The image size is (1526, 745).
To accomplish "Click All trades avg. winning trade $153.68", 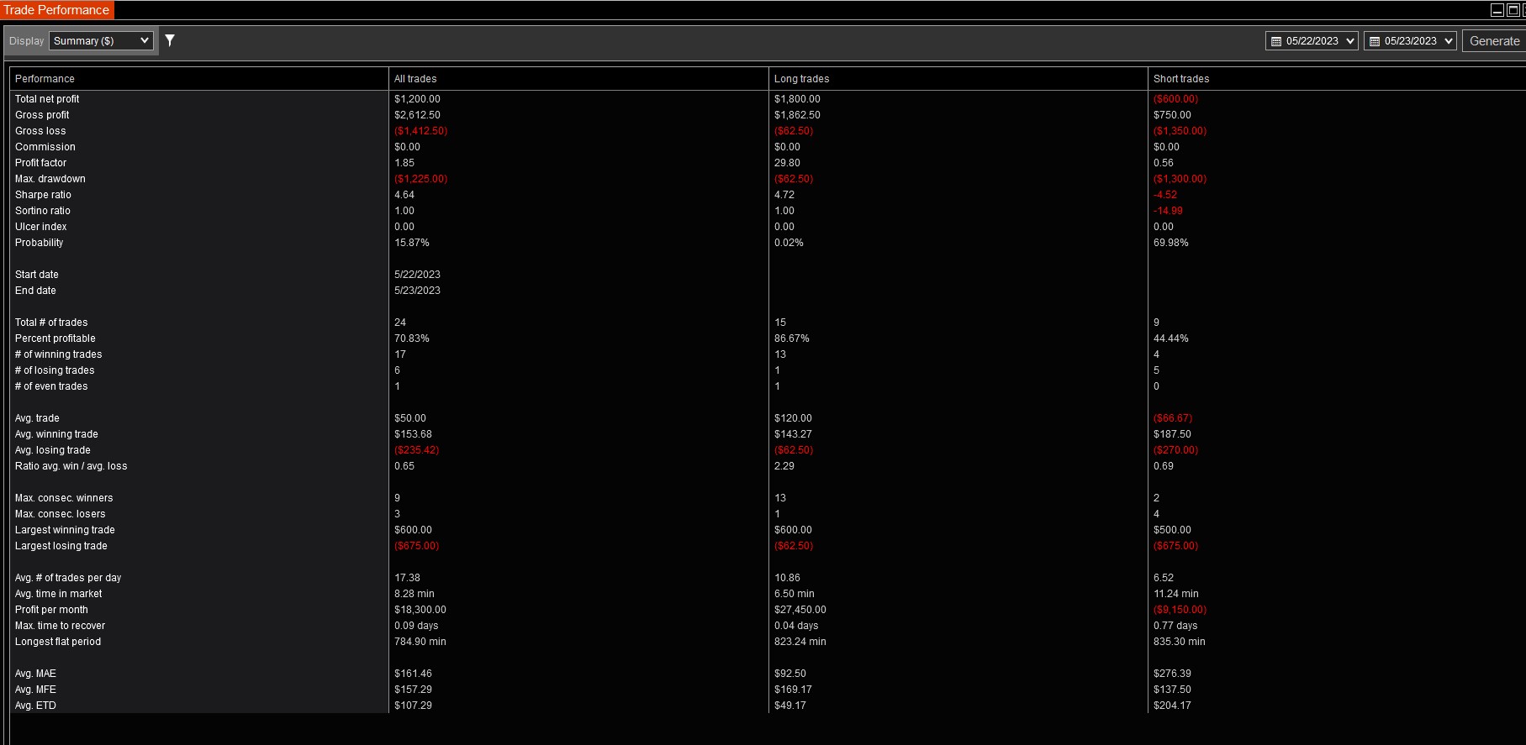I will point(413,434).
